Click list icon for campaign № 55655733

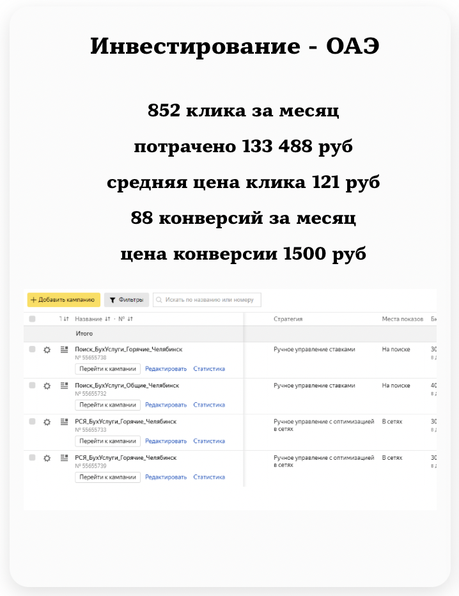click(x=64, y=421)
